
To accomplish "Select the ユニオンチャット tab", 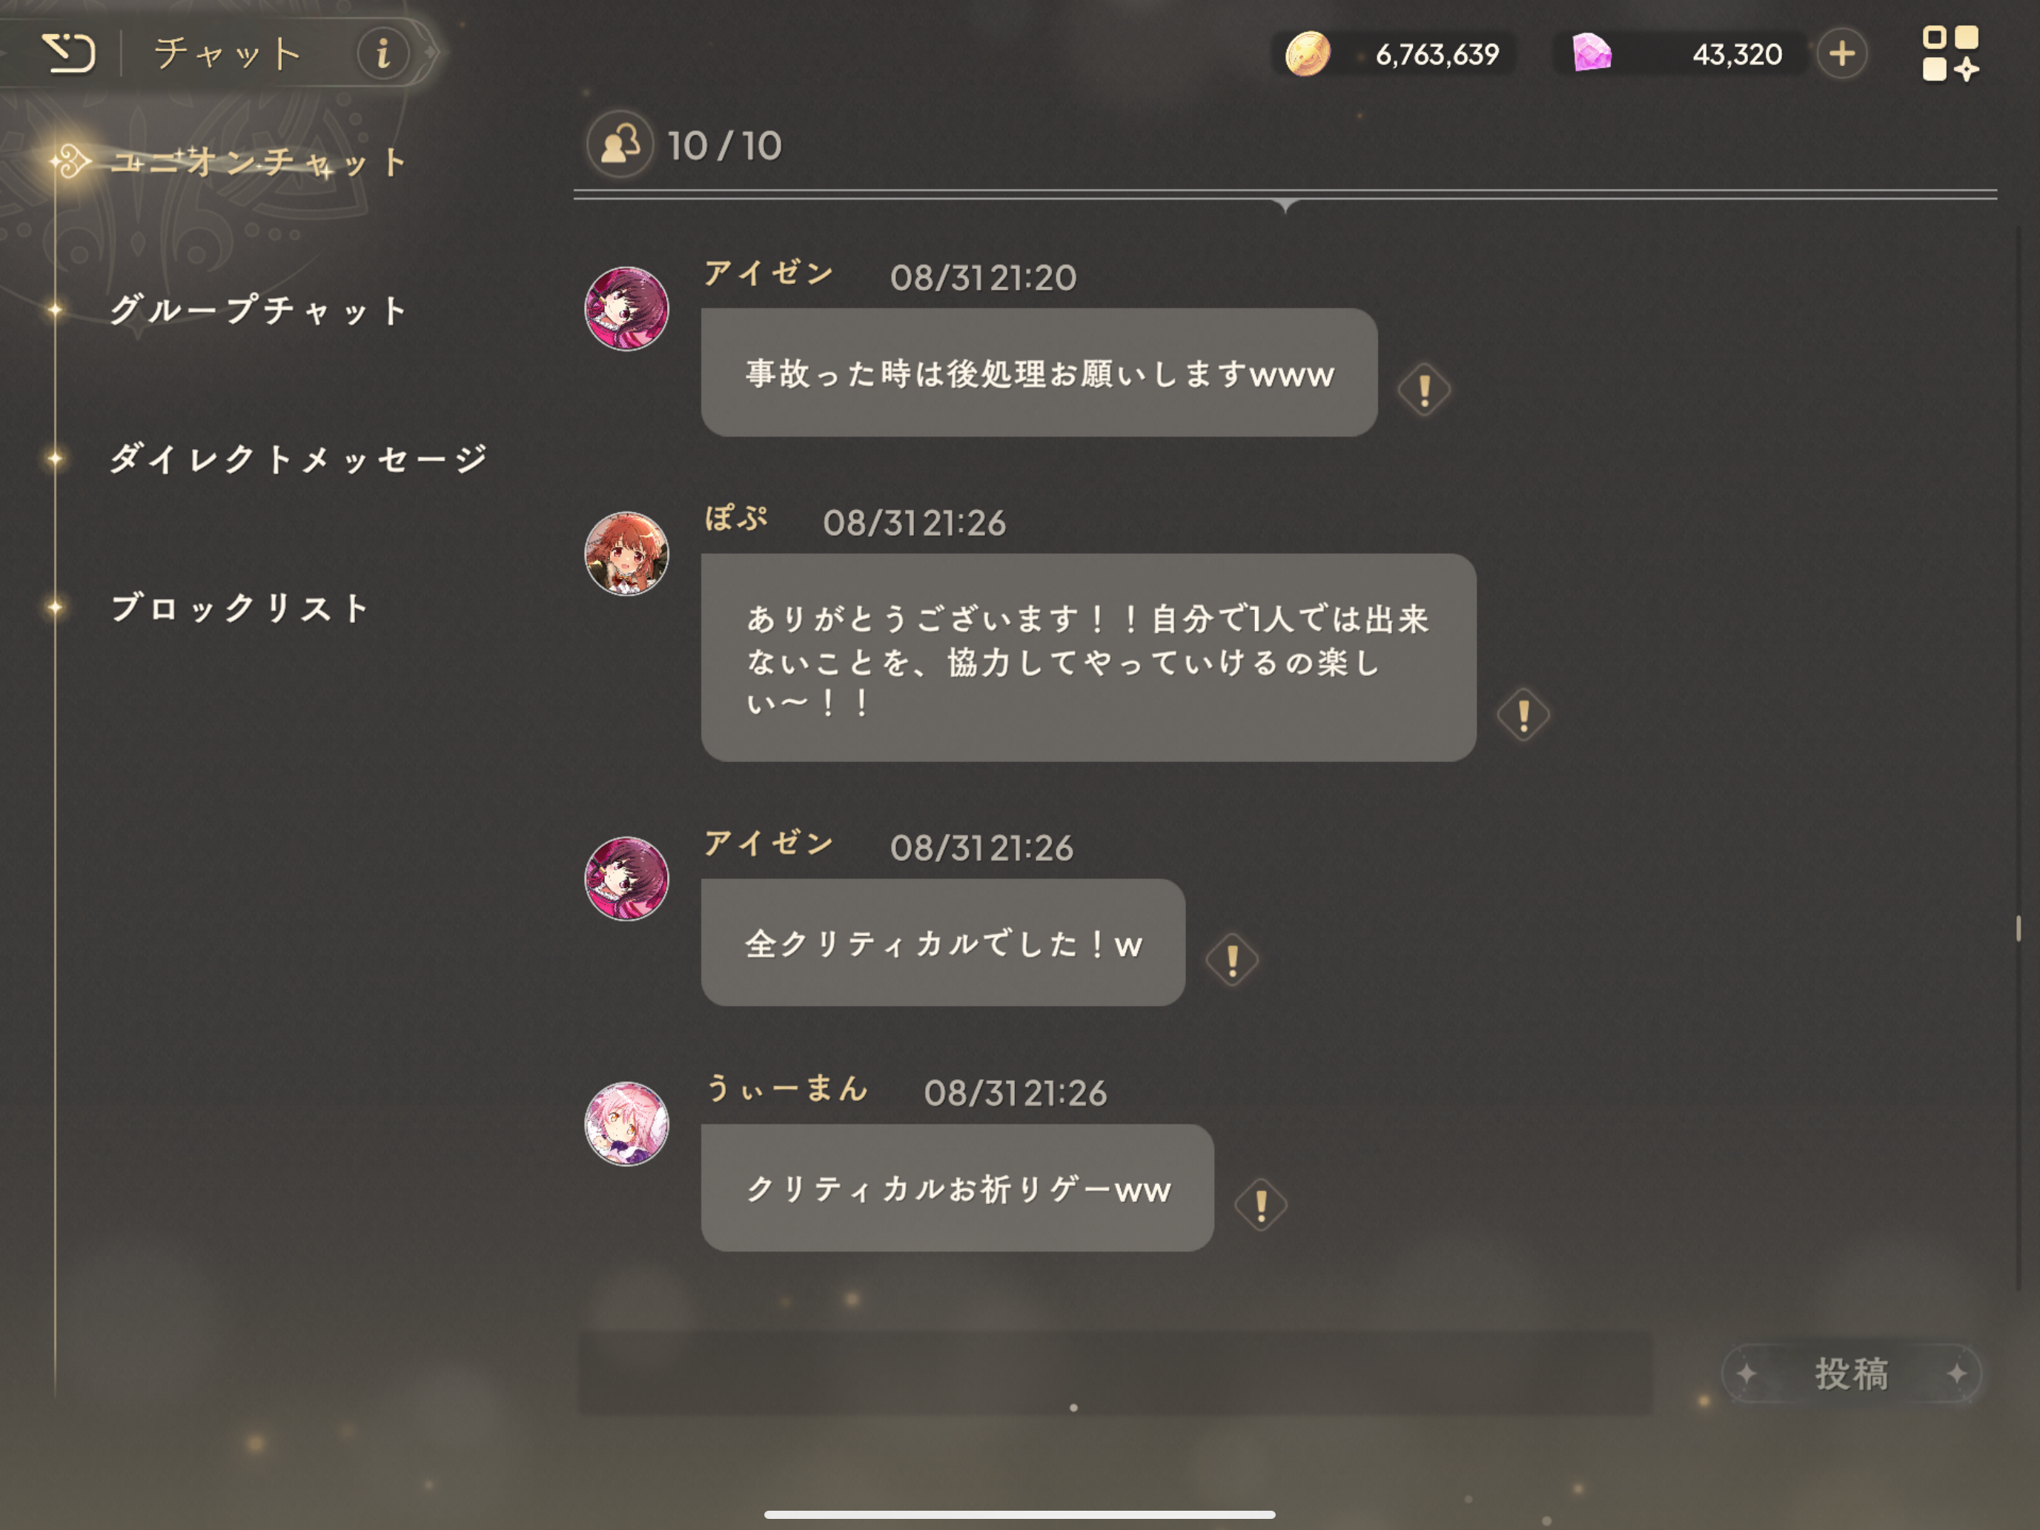I will coord(258,162).
